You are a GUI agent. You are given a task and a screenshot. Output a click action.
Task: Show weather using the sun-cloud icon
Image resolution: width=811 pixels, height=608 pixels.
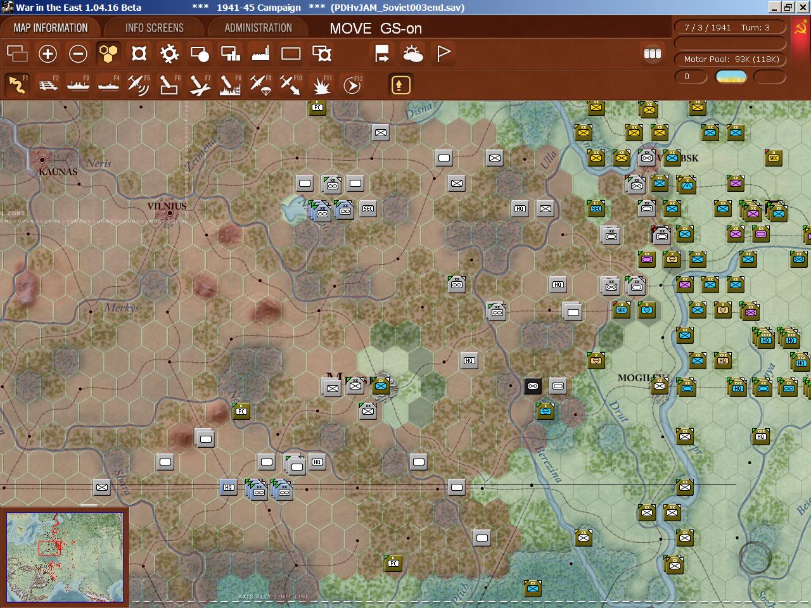point(413,54)
